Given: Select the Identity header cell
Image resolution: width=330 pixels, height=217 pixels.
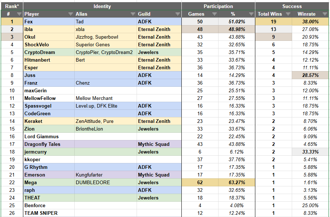Looking at the screenshot, I should (x=102, y=6).
